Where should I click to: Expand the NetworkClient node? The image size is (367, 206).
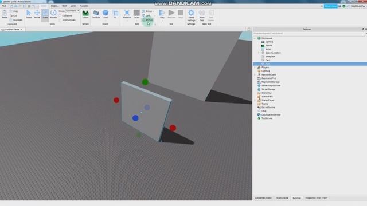[255, 74]
